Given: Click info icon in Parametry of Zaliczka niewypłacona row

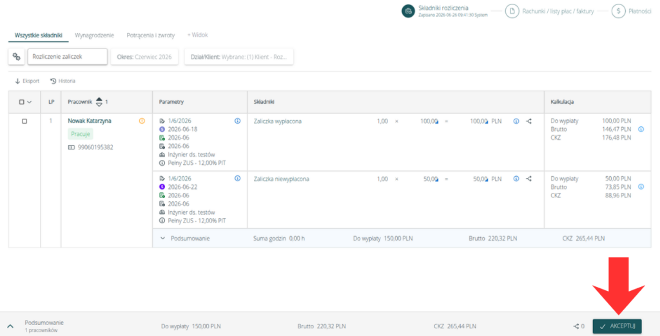Looking at the screenshot, I should 237,179.
